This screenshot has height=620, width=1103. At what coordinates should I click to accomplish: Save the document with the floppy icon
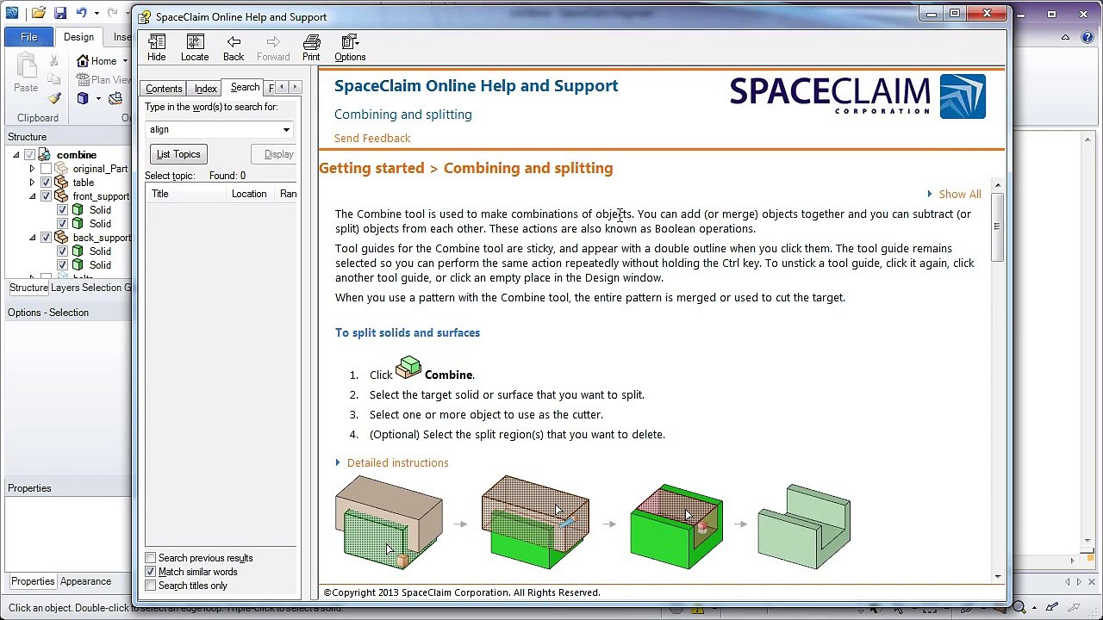coord(60,13)
